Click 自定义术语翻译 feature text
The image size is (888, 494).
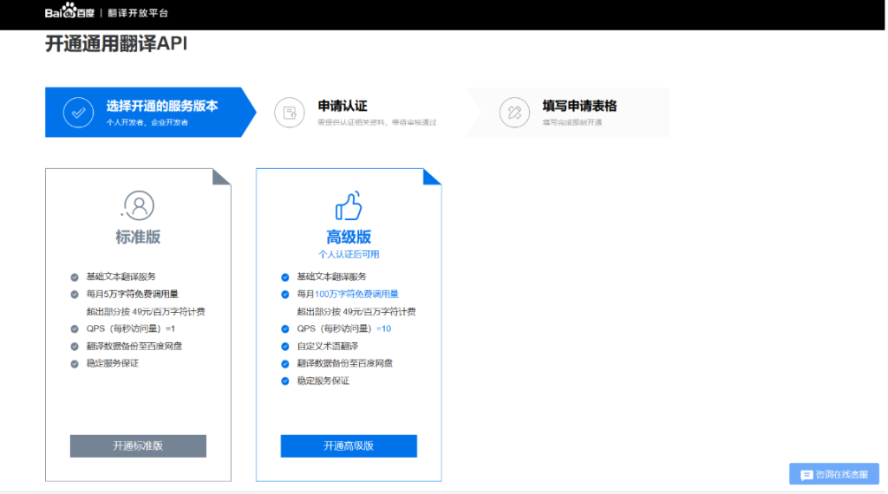click(x=327, y=347)
